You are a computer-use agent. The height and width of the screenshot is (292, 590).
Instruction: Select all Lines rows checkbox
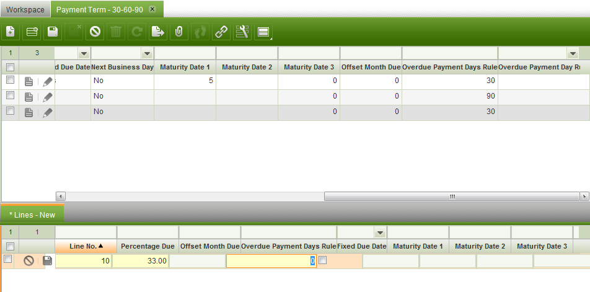[10, 247]
